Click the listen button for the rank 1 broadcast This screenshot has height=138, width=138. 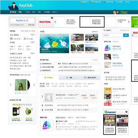pyautogui.click(x=84, y=95)
